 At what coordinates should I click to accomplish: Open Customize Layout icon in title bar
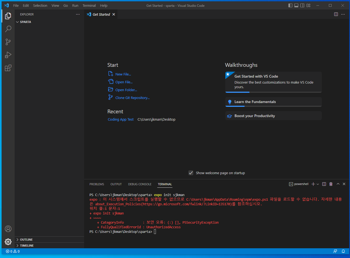point(309,5)
